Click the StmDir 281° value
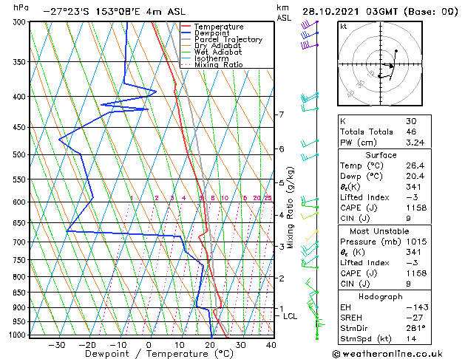The width and height of the screenshot is (465, 359). click(415, 328)
